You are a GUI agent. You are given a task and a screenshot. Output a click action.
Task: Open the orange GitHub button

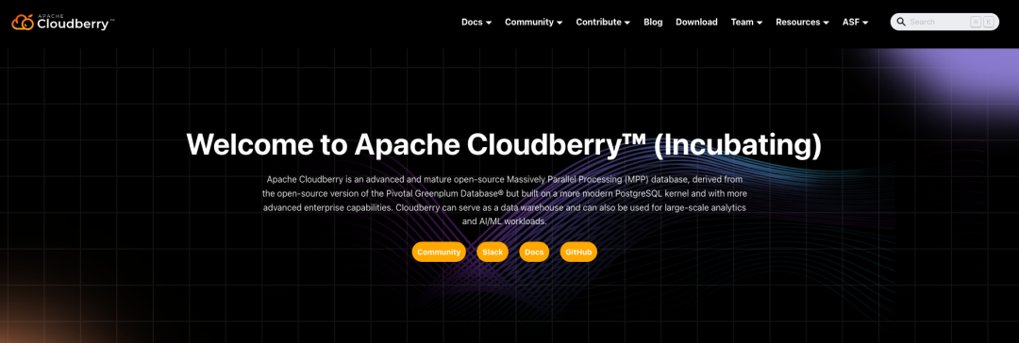578,252
